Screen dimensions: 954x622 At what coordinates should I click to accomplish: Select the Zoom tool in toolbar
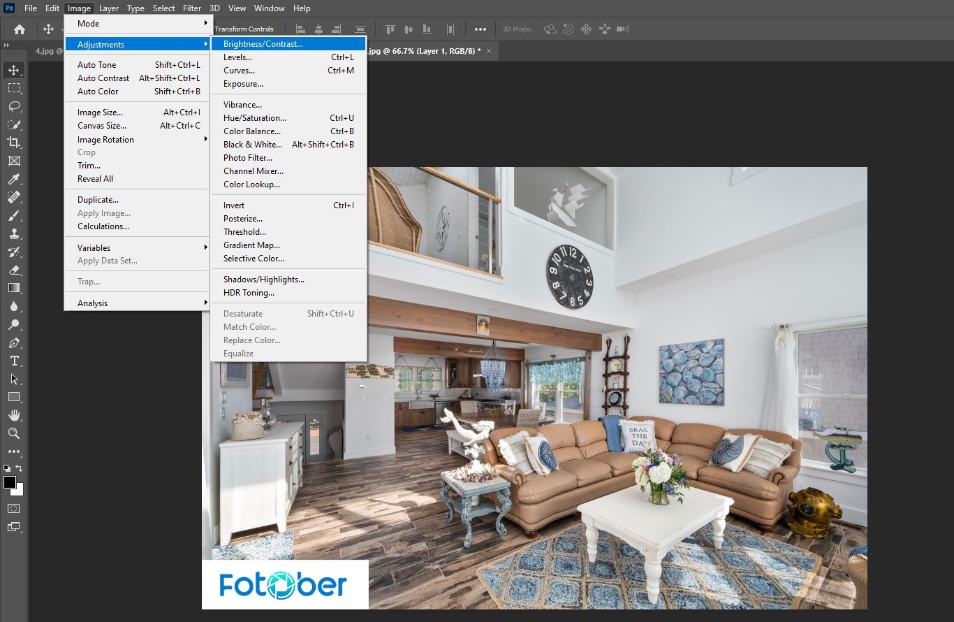[x=13, y=433]
